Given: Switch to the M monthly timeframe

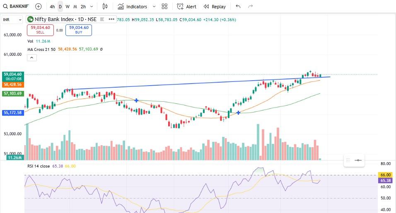Looking at the screenshot, I should (x=75, y=7).
